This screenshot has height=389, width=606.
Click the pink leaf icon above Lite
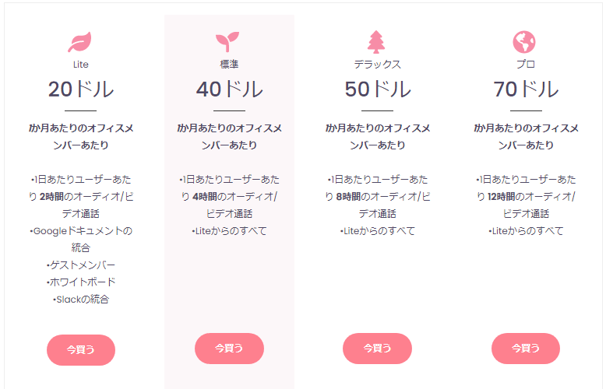[80, 42]
